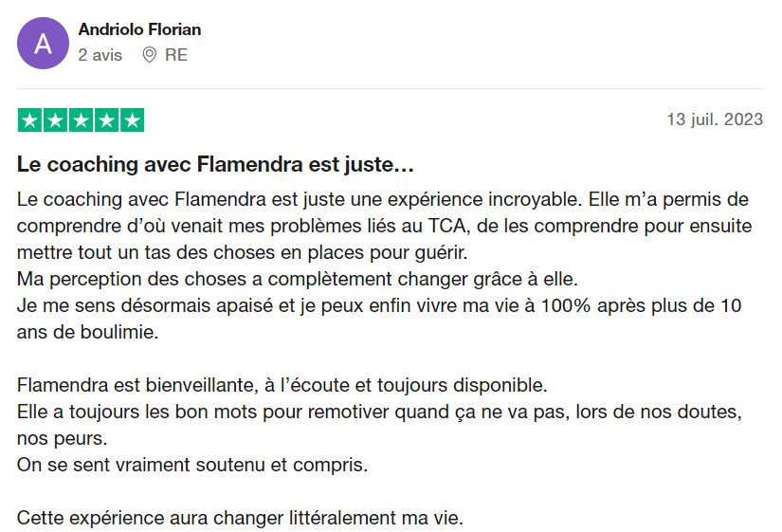Screen dimensions: 782x532
Task: Open the review title "Le coaching avec Flamendra est juste…"
Action: pos(216,165)
